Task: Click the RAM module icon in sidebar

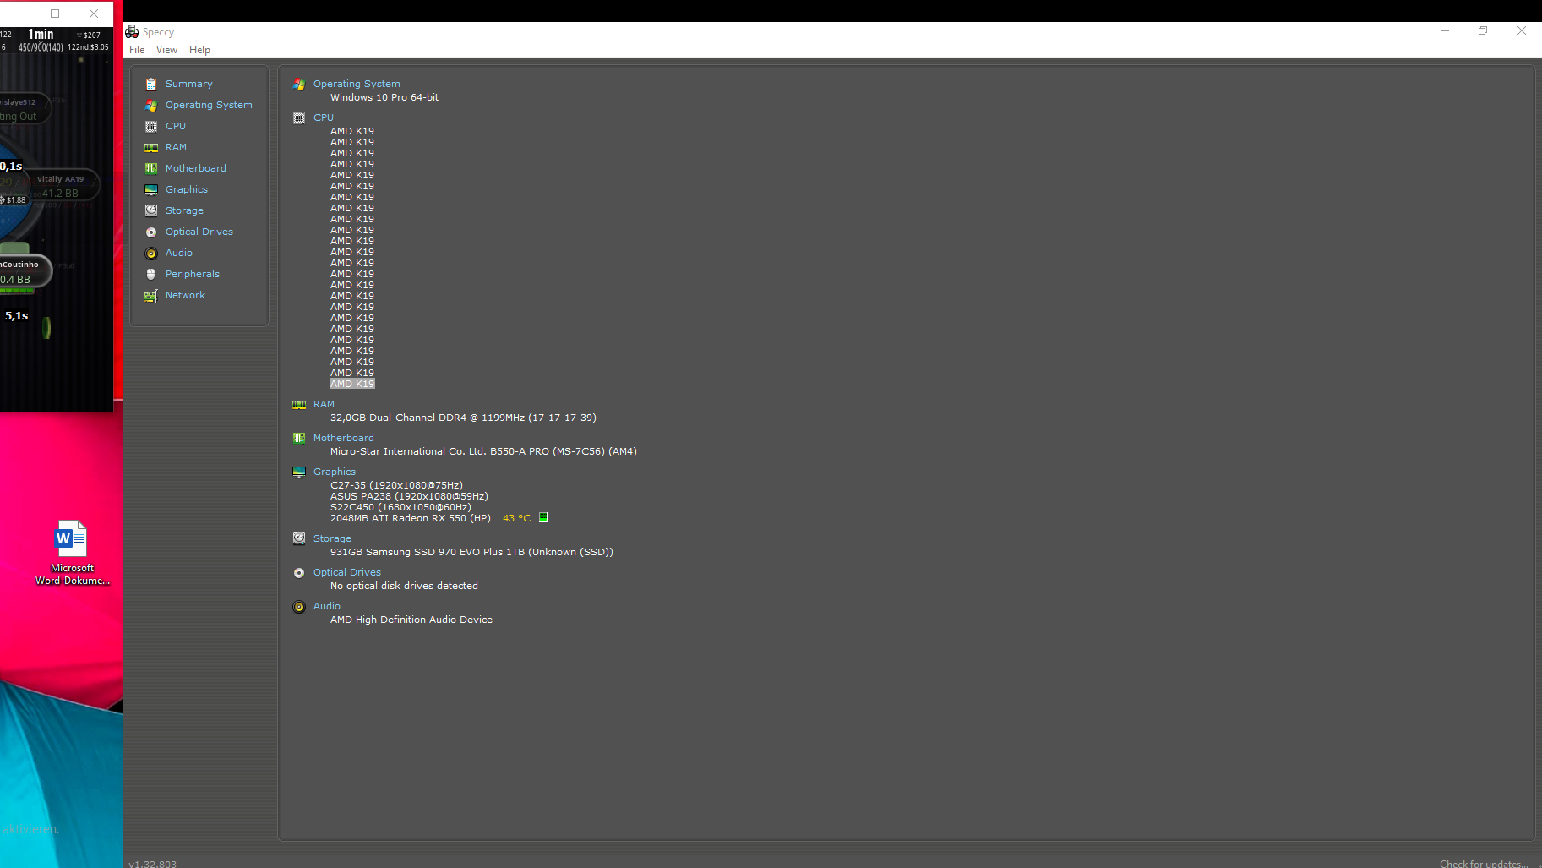Action: click(151, 147)
